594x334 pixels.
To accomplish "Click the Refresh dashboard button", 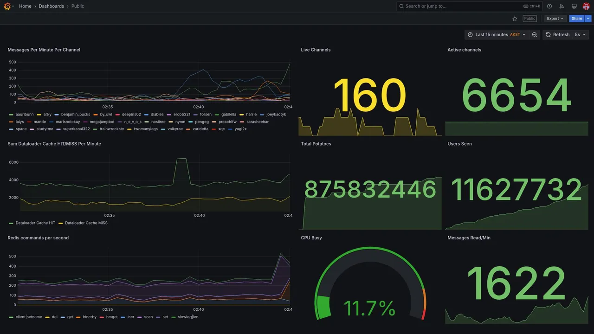I will 557,35.
